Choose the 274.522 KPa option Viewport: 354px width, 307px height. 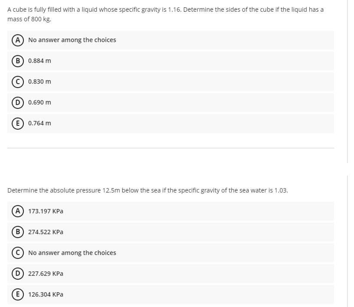pyautogui.click(x=170, y=232)
